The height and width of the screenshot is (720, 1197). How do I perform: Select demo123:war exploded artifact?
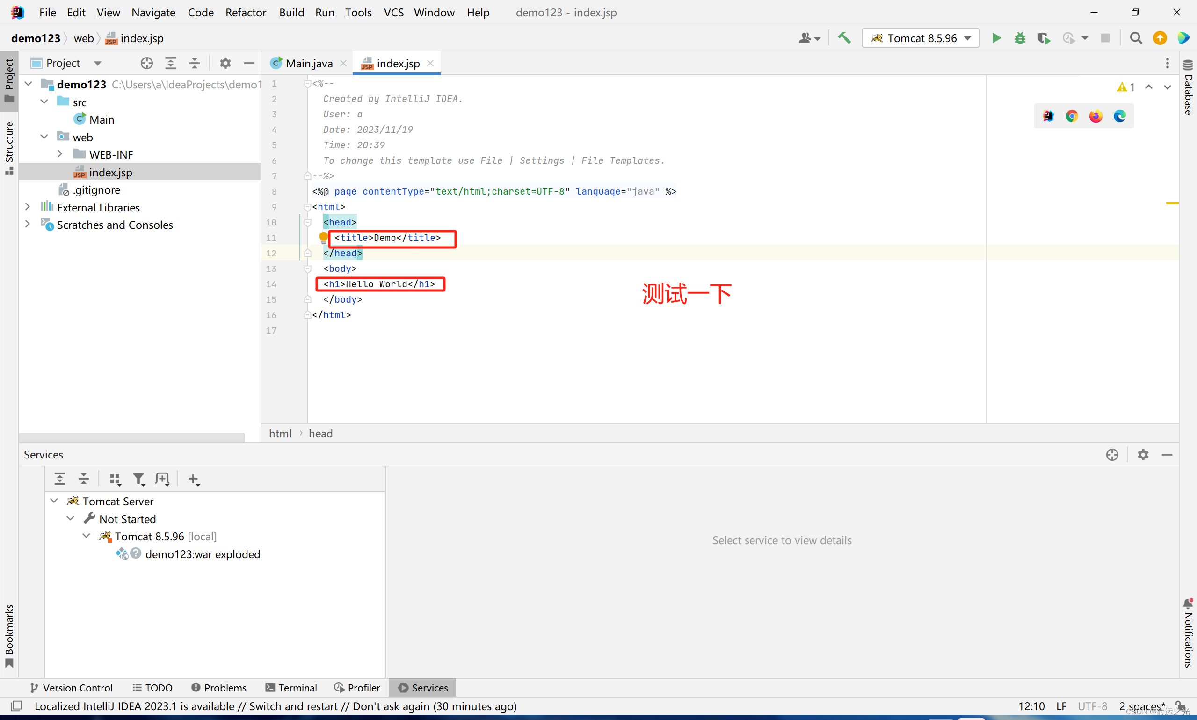(x=202, y=553)
